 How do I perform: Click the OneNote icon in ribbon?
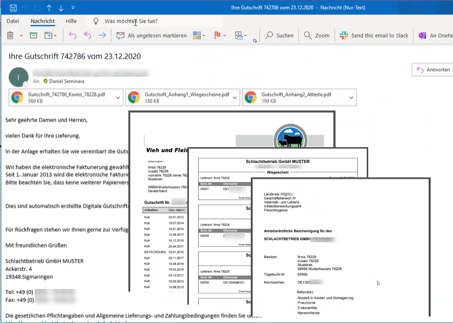(422, 36)
